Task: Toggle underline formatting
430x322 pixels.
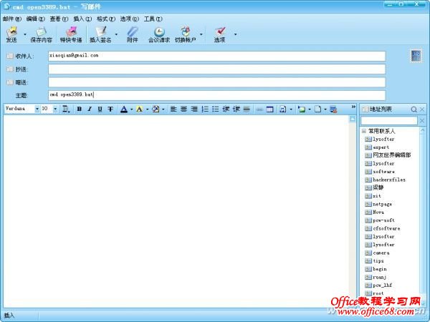Action: 100,109
